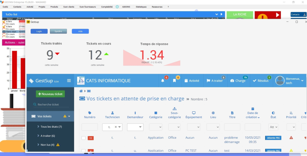Click the ticket icon in breadcrumb
The image size is (307, 156).
click(x=89, y=91)
